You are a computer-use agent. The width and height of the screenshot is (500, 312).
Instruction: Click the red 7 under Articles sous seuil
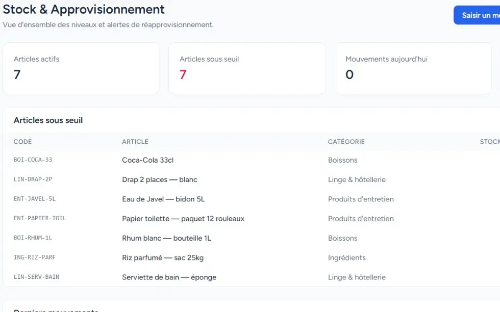click(183, 74)
